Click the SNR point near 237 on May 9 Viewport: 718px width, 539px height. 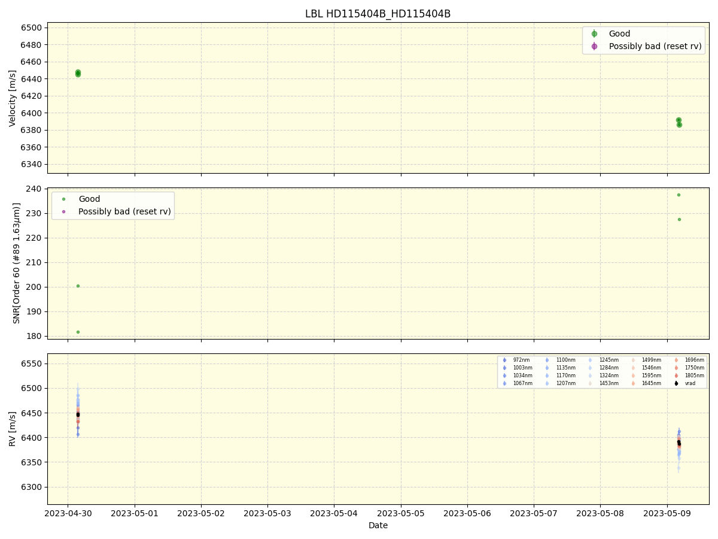coord(679,195)
